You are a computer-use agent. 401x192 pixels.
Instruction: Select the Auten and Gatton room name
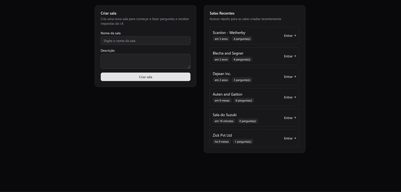227,94
